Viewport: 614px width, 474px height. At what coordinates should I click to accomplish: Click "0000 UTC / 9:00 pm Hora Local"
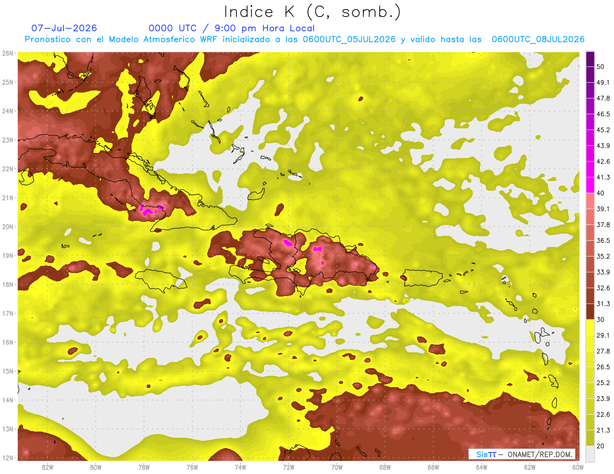(232, 28)
